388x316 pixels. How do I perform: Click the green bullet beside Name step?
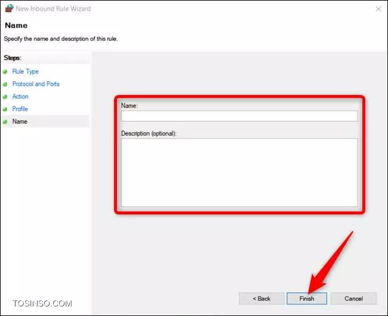click(x=5, y=122)
